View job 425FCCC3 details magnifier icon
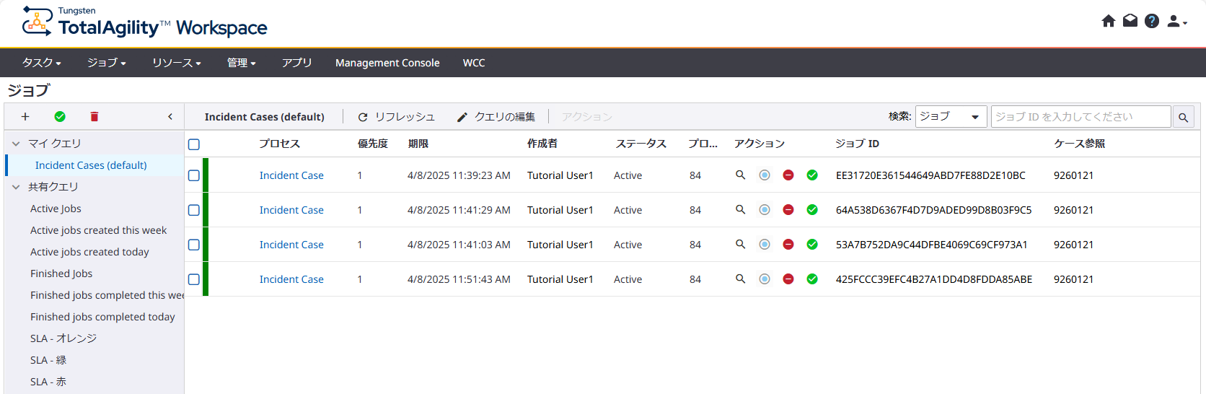Screen dimensions: 1206x394 740,279
